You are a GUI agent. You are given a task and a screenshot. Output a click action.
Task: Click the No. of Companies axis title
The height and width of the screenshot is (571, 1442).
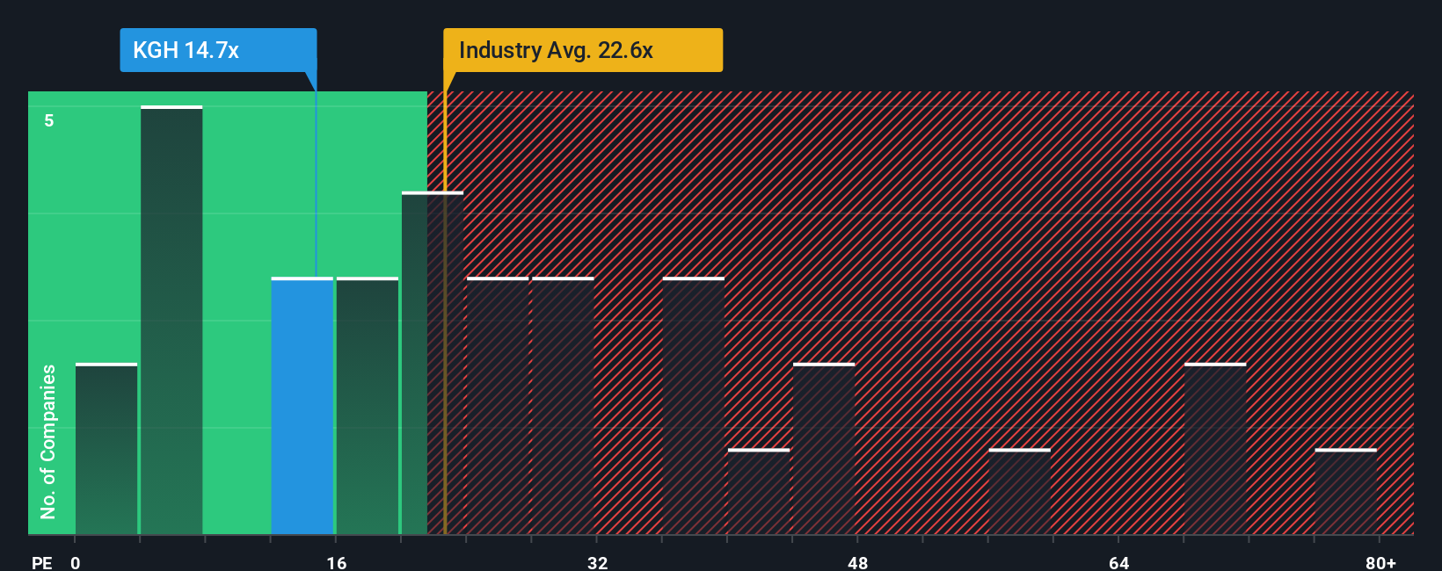pos(48,442)
